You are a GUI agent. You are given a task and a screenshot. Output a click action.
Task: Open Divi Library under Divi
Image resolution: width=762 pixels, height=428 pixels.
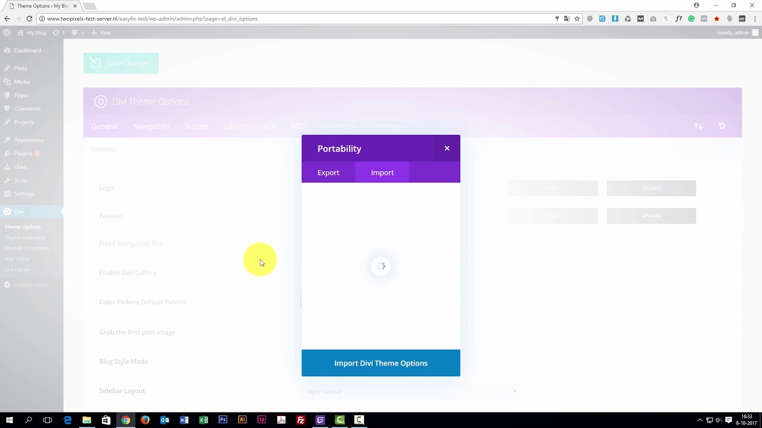pos(18,270)
